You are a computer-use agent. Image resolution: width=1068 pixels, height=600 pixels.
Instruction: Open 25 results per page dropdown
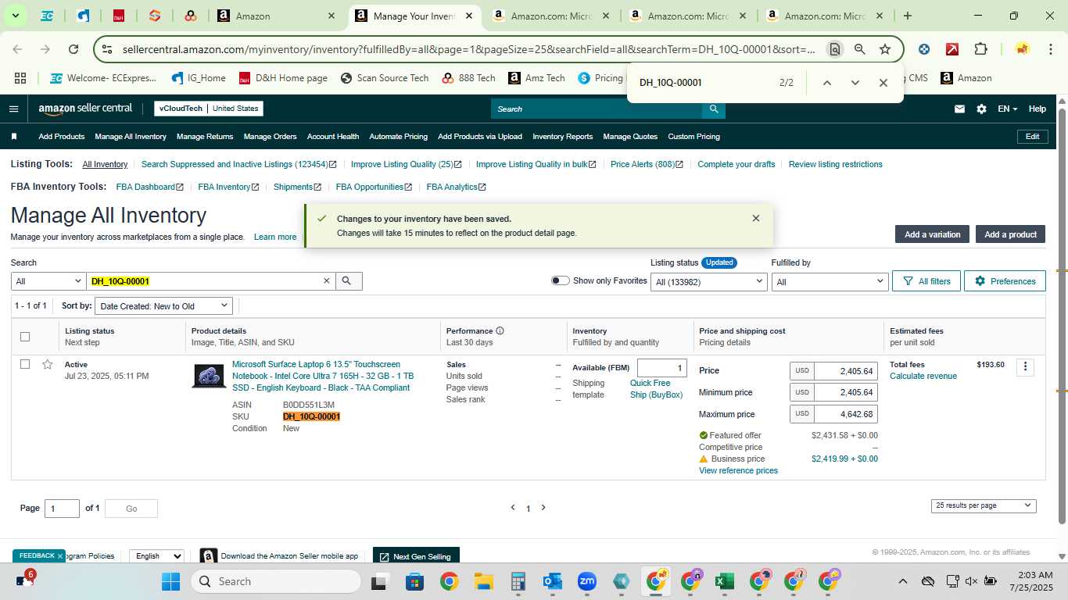pos(984,505)
